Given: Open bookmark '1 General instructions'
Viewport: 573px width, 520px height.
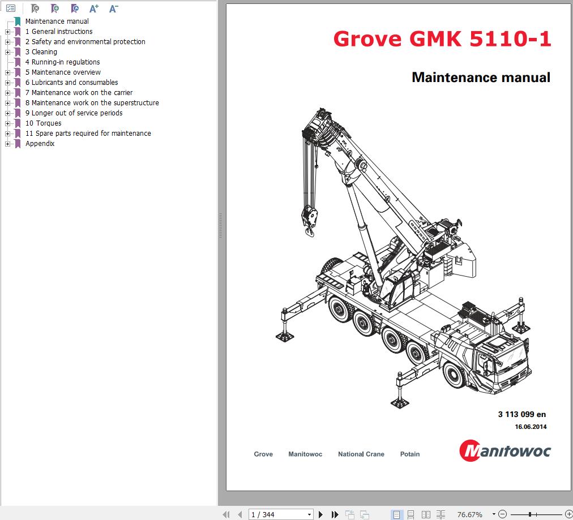Looking at the screenshot, I should click(59, 32).
